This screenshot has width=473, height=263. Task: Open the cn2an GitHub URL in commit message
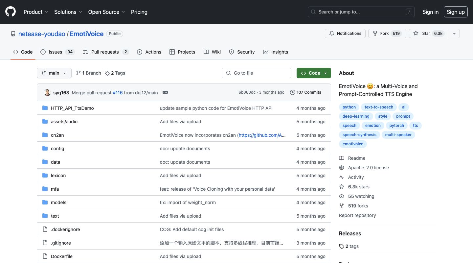coord(262,135)
